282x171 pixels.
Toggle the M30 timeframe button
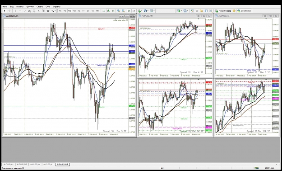click(x=74, y=11)
